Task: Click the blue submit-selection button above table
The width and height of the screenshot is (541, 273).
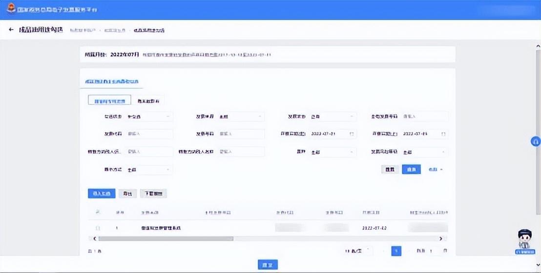Action: (102, 194)
